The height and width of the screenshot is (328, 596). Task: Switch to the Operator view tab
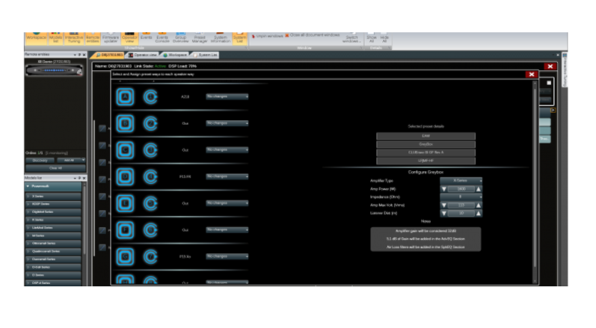click(x=143, y=55)
